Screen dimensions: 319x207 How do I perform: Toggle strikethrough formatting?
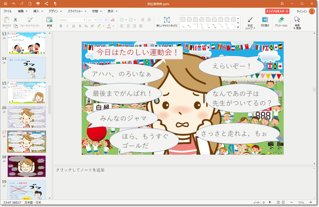(79, 26)
